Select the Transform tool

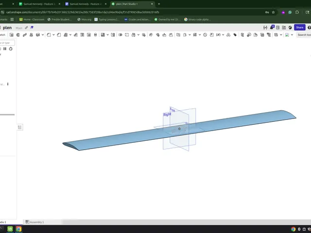click(134, 35)
